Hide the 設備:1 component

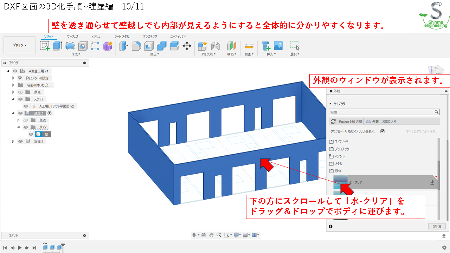click(x=20, y=141)
